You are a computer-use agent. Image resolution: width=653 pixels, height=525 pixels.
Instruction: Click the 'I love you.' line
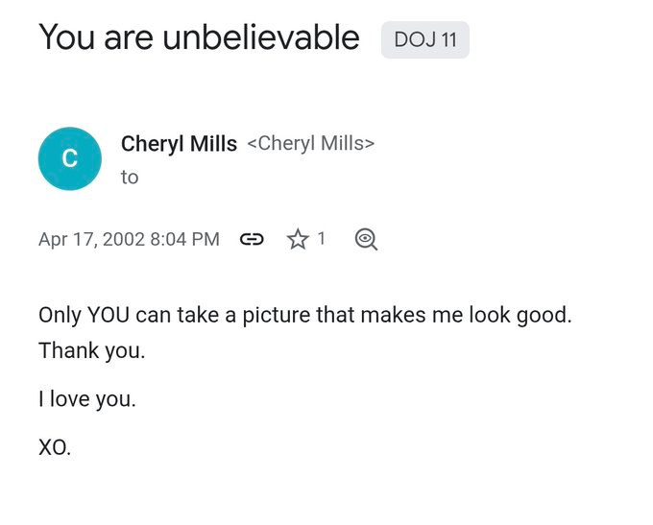pyautogui.click(x=87, y=398)
